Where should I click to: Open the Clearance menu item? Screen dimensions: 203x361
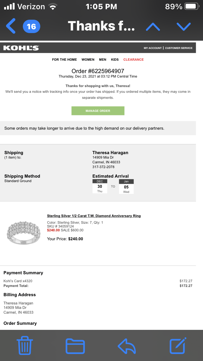[134, 60]
